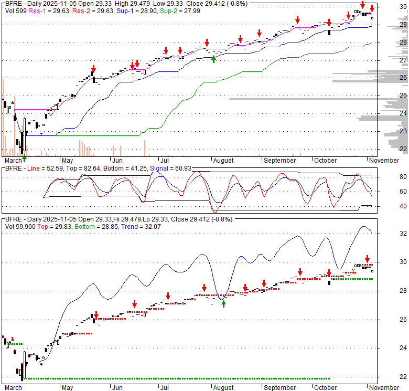
Task: Select the October red arrow on bottom chart
Action: coord(329,273)
